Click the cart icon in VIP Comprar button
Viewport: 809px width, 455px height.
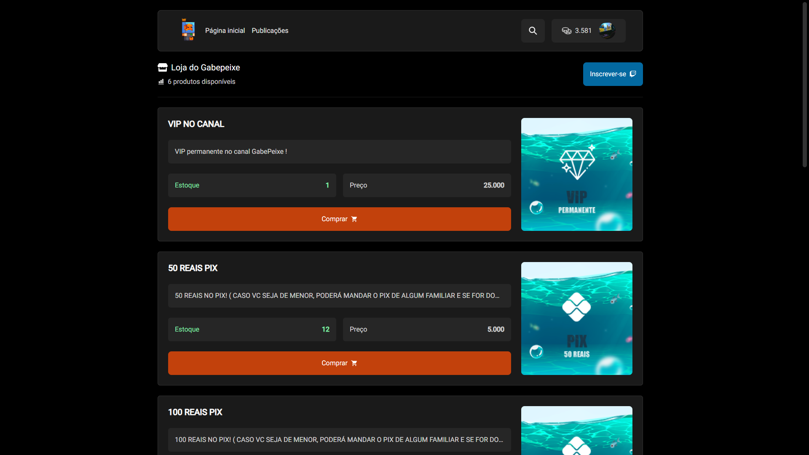pos(354,219)
